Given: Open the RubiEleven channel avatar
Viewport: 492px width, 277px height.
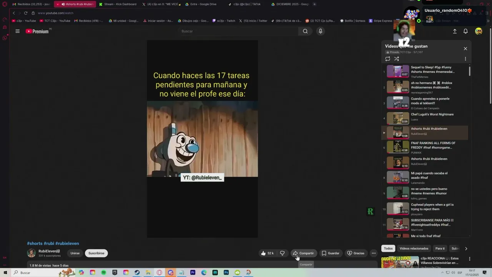Looking at the screenshot, I should [32, 253].
